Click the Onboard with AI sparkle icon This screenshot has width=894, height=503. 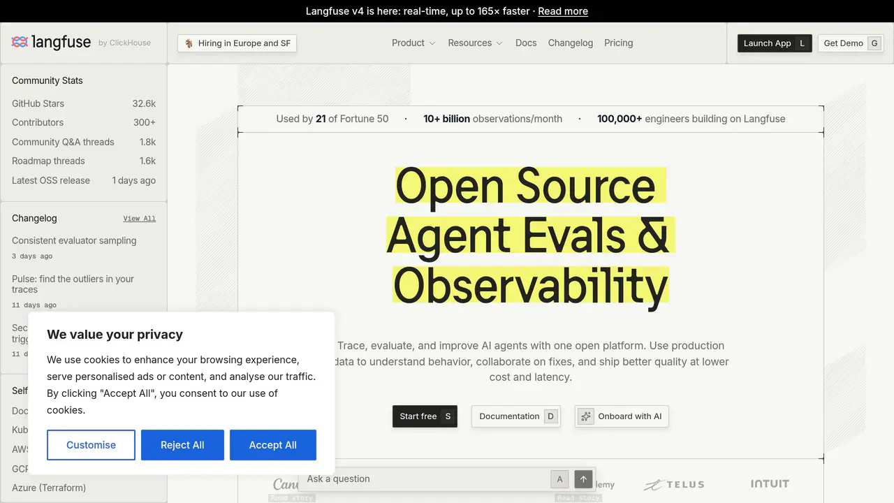586,416
